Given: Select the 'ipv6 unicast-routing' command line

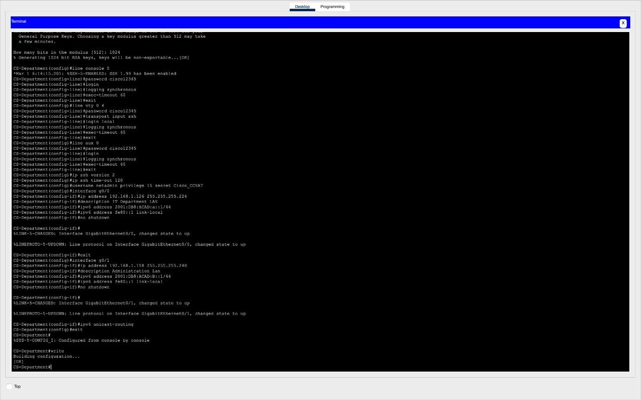Looking at the screenshot, I should (73, 324).
